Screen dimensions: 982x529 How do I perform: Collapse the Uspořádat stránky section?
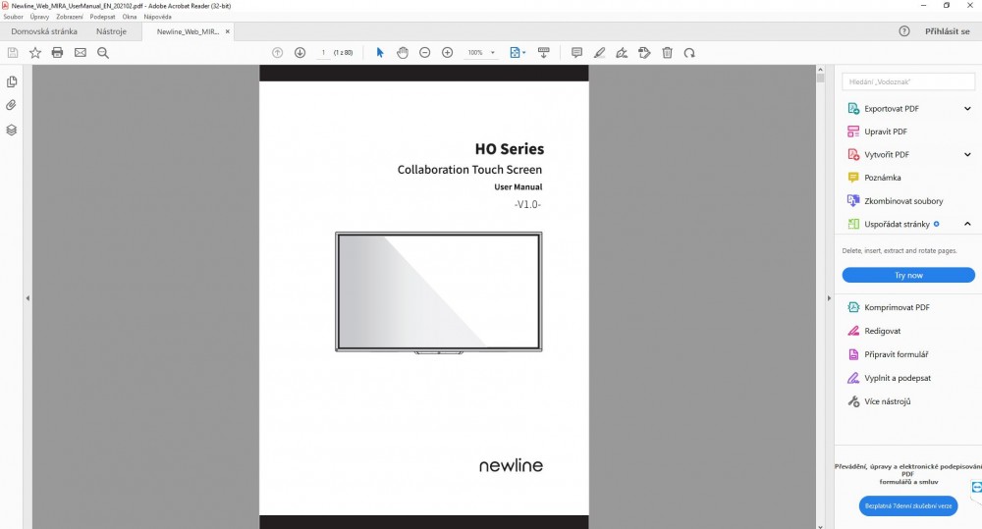[x=967, y=224]
